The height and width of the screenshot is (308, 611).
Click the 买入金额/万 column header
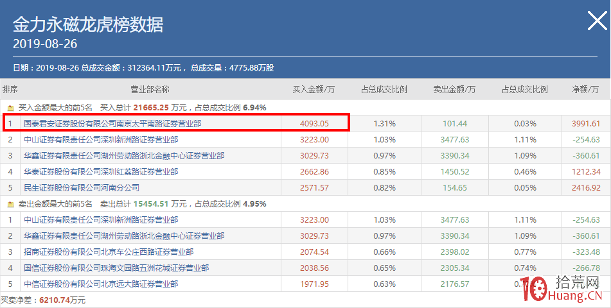tap(314, 89)
